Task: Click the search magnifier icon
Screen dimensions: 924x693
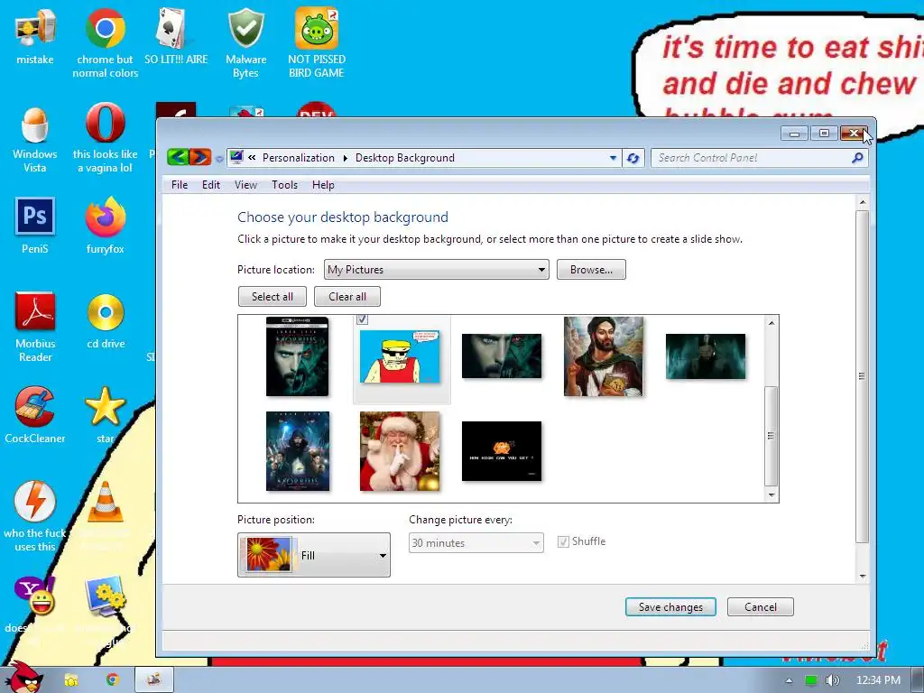Action: (857, 157)
